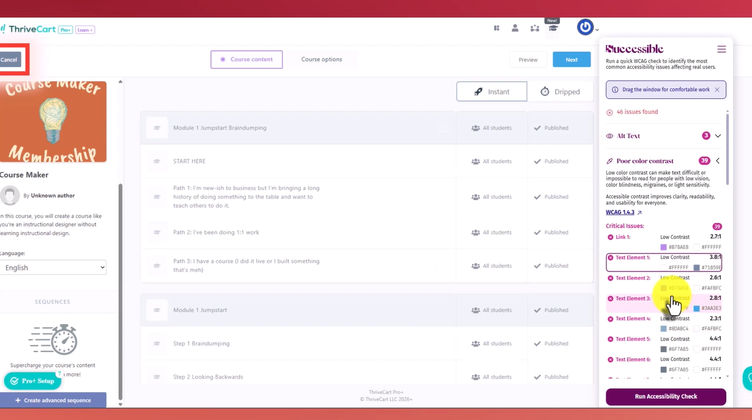
Task: Open the Learn graduation cap icon
Action: [x=553, y=28]
